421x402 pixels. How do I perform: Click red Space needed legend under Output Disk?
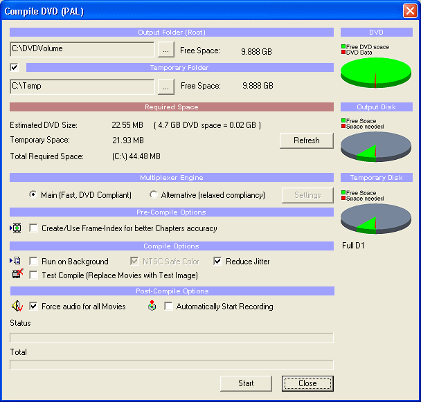(343, 126)
